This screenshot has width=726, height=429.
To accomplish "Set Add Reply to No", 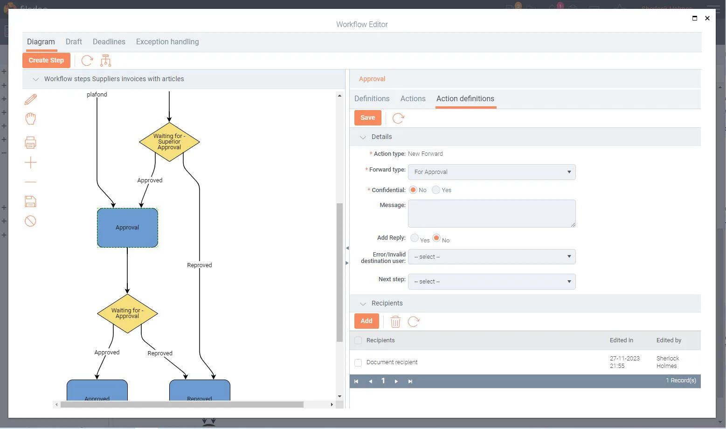I will (x=436, y=238).
